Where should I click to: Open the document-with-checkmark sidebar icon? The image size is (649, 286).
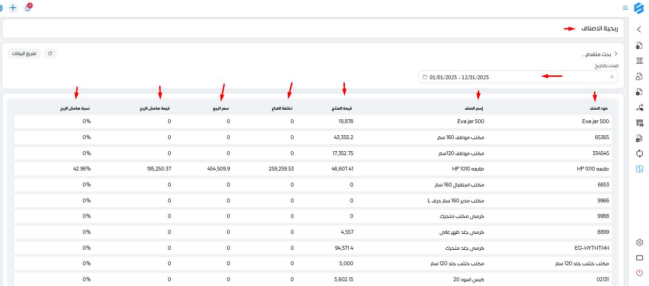coord(639,92)
